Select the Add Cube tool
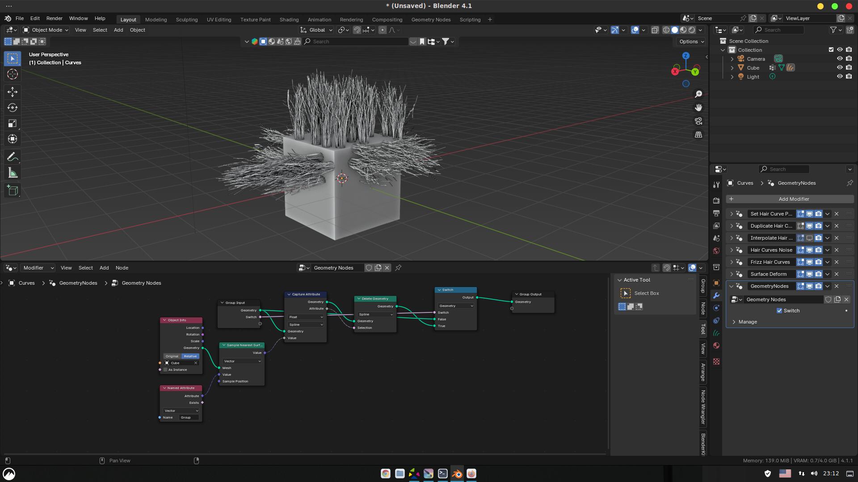The height and width of the screenshot is (482, 858). coord(13,191)
